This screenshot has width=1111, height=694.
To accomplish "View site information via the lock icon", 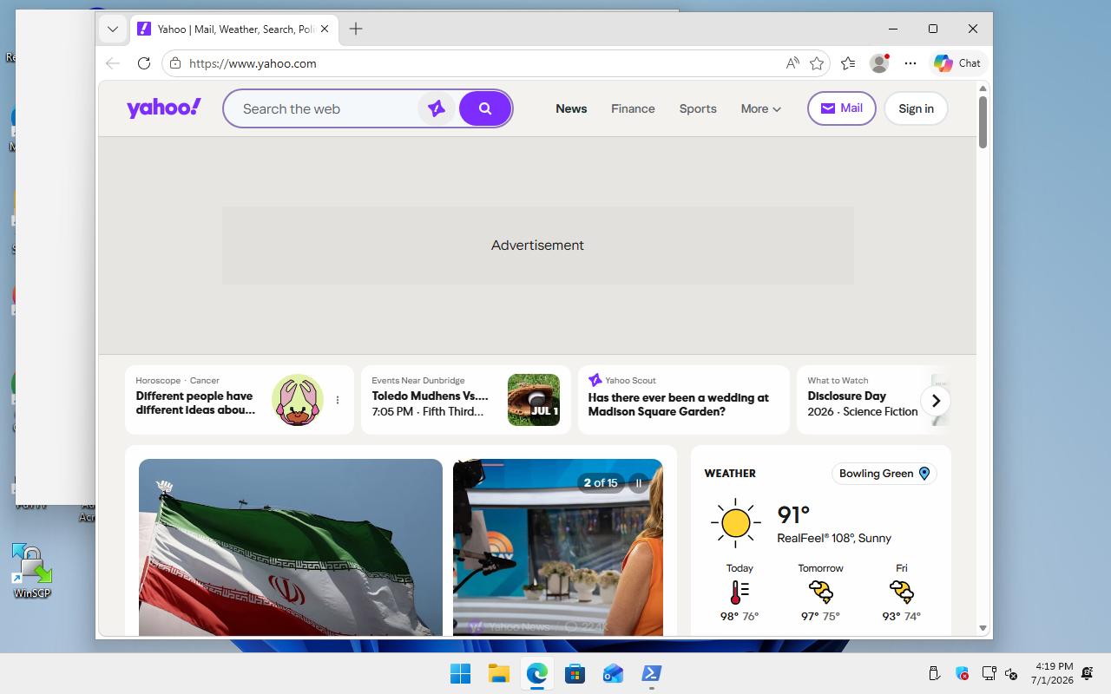I will click(175, 63).
